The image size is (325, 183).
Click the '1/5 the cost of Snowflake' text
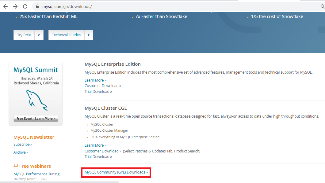point(277,16)
